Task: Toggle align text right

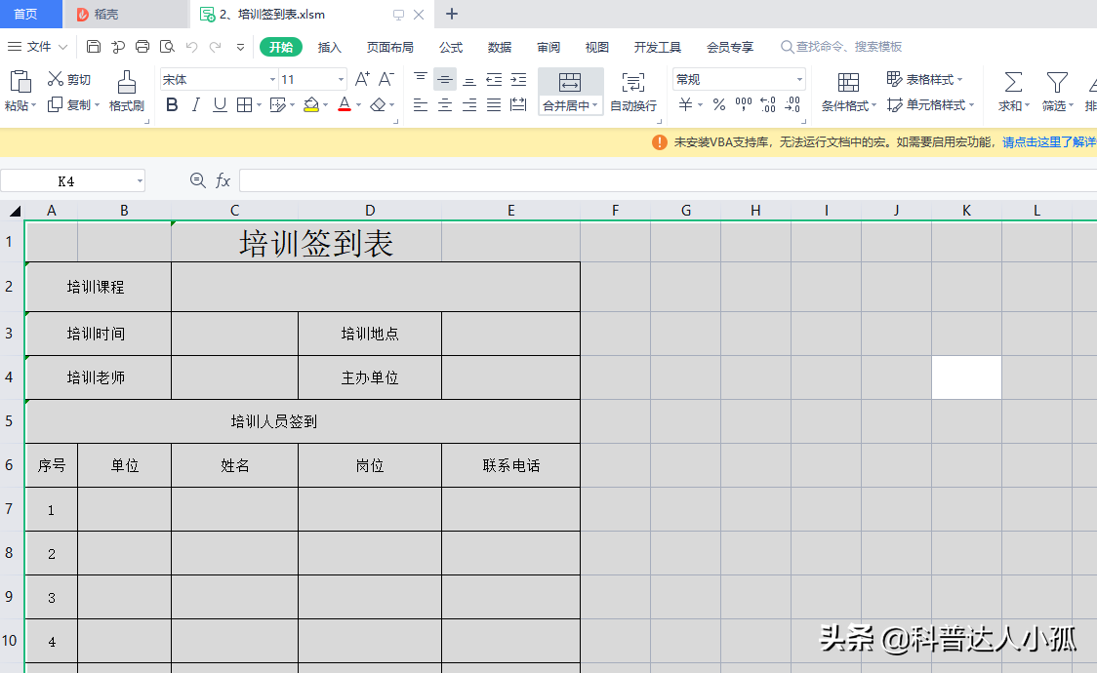Action: point(469,104)
